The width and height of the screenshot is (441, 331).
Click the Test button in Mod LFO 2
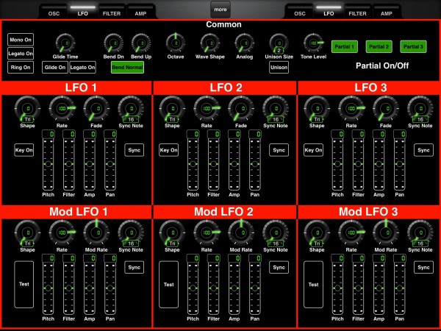169,284
